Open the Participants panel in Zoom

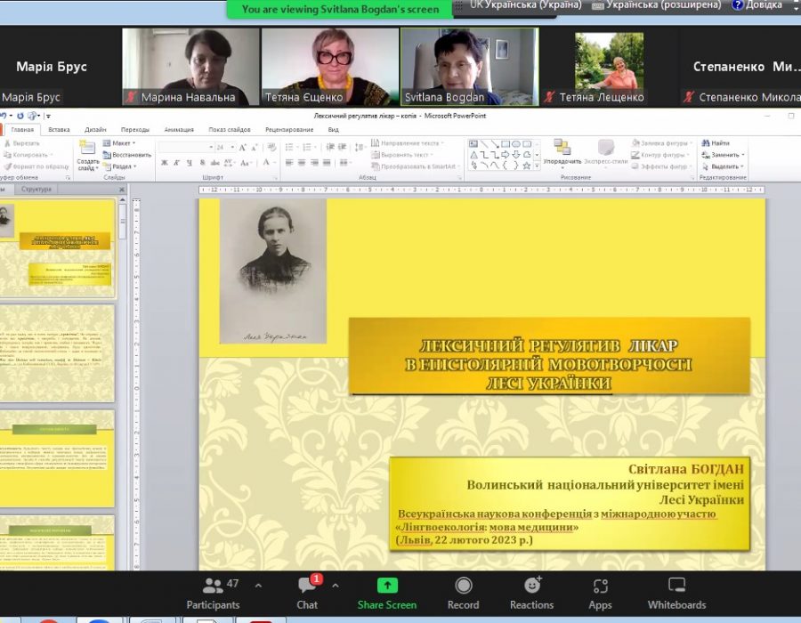point(213,592)
